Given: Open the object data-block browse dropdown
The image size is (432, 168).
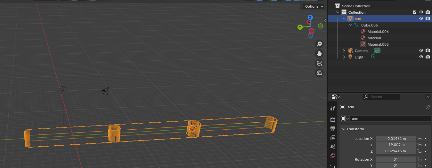Looking at the screenshot, I should click(345, 118).
